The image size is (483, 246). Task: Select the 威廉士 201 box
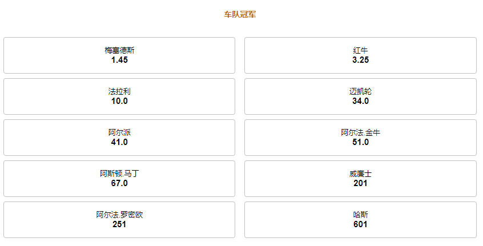360,179
